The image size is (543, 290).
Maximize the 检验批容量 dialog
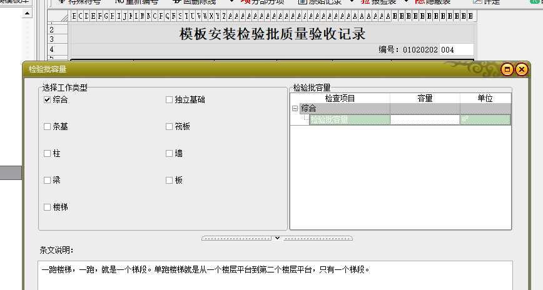click(x=507, y=69)
